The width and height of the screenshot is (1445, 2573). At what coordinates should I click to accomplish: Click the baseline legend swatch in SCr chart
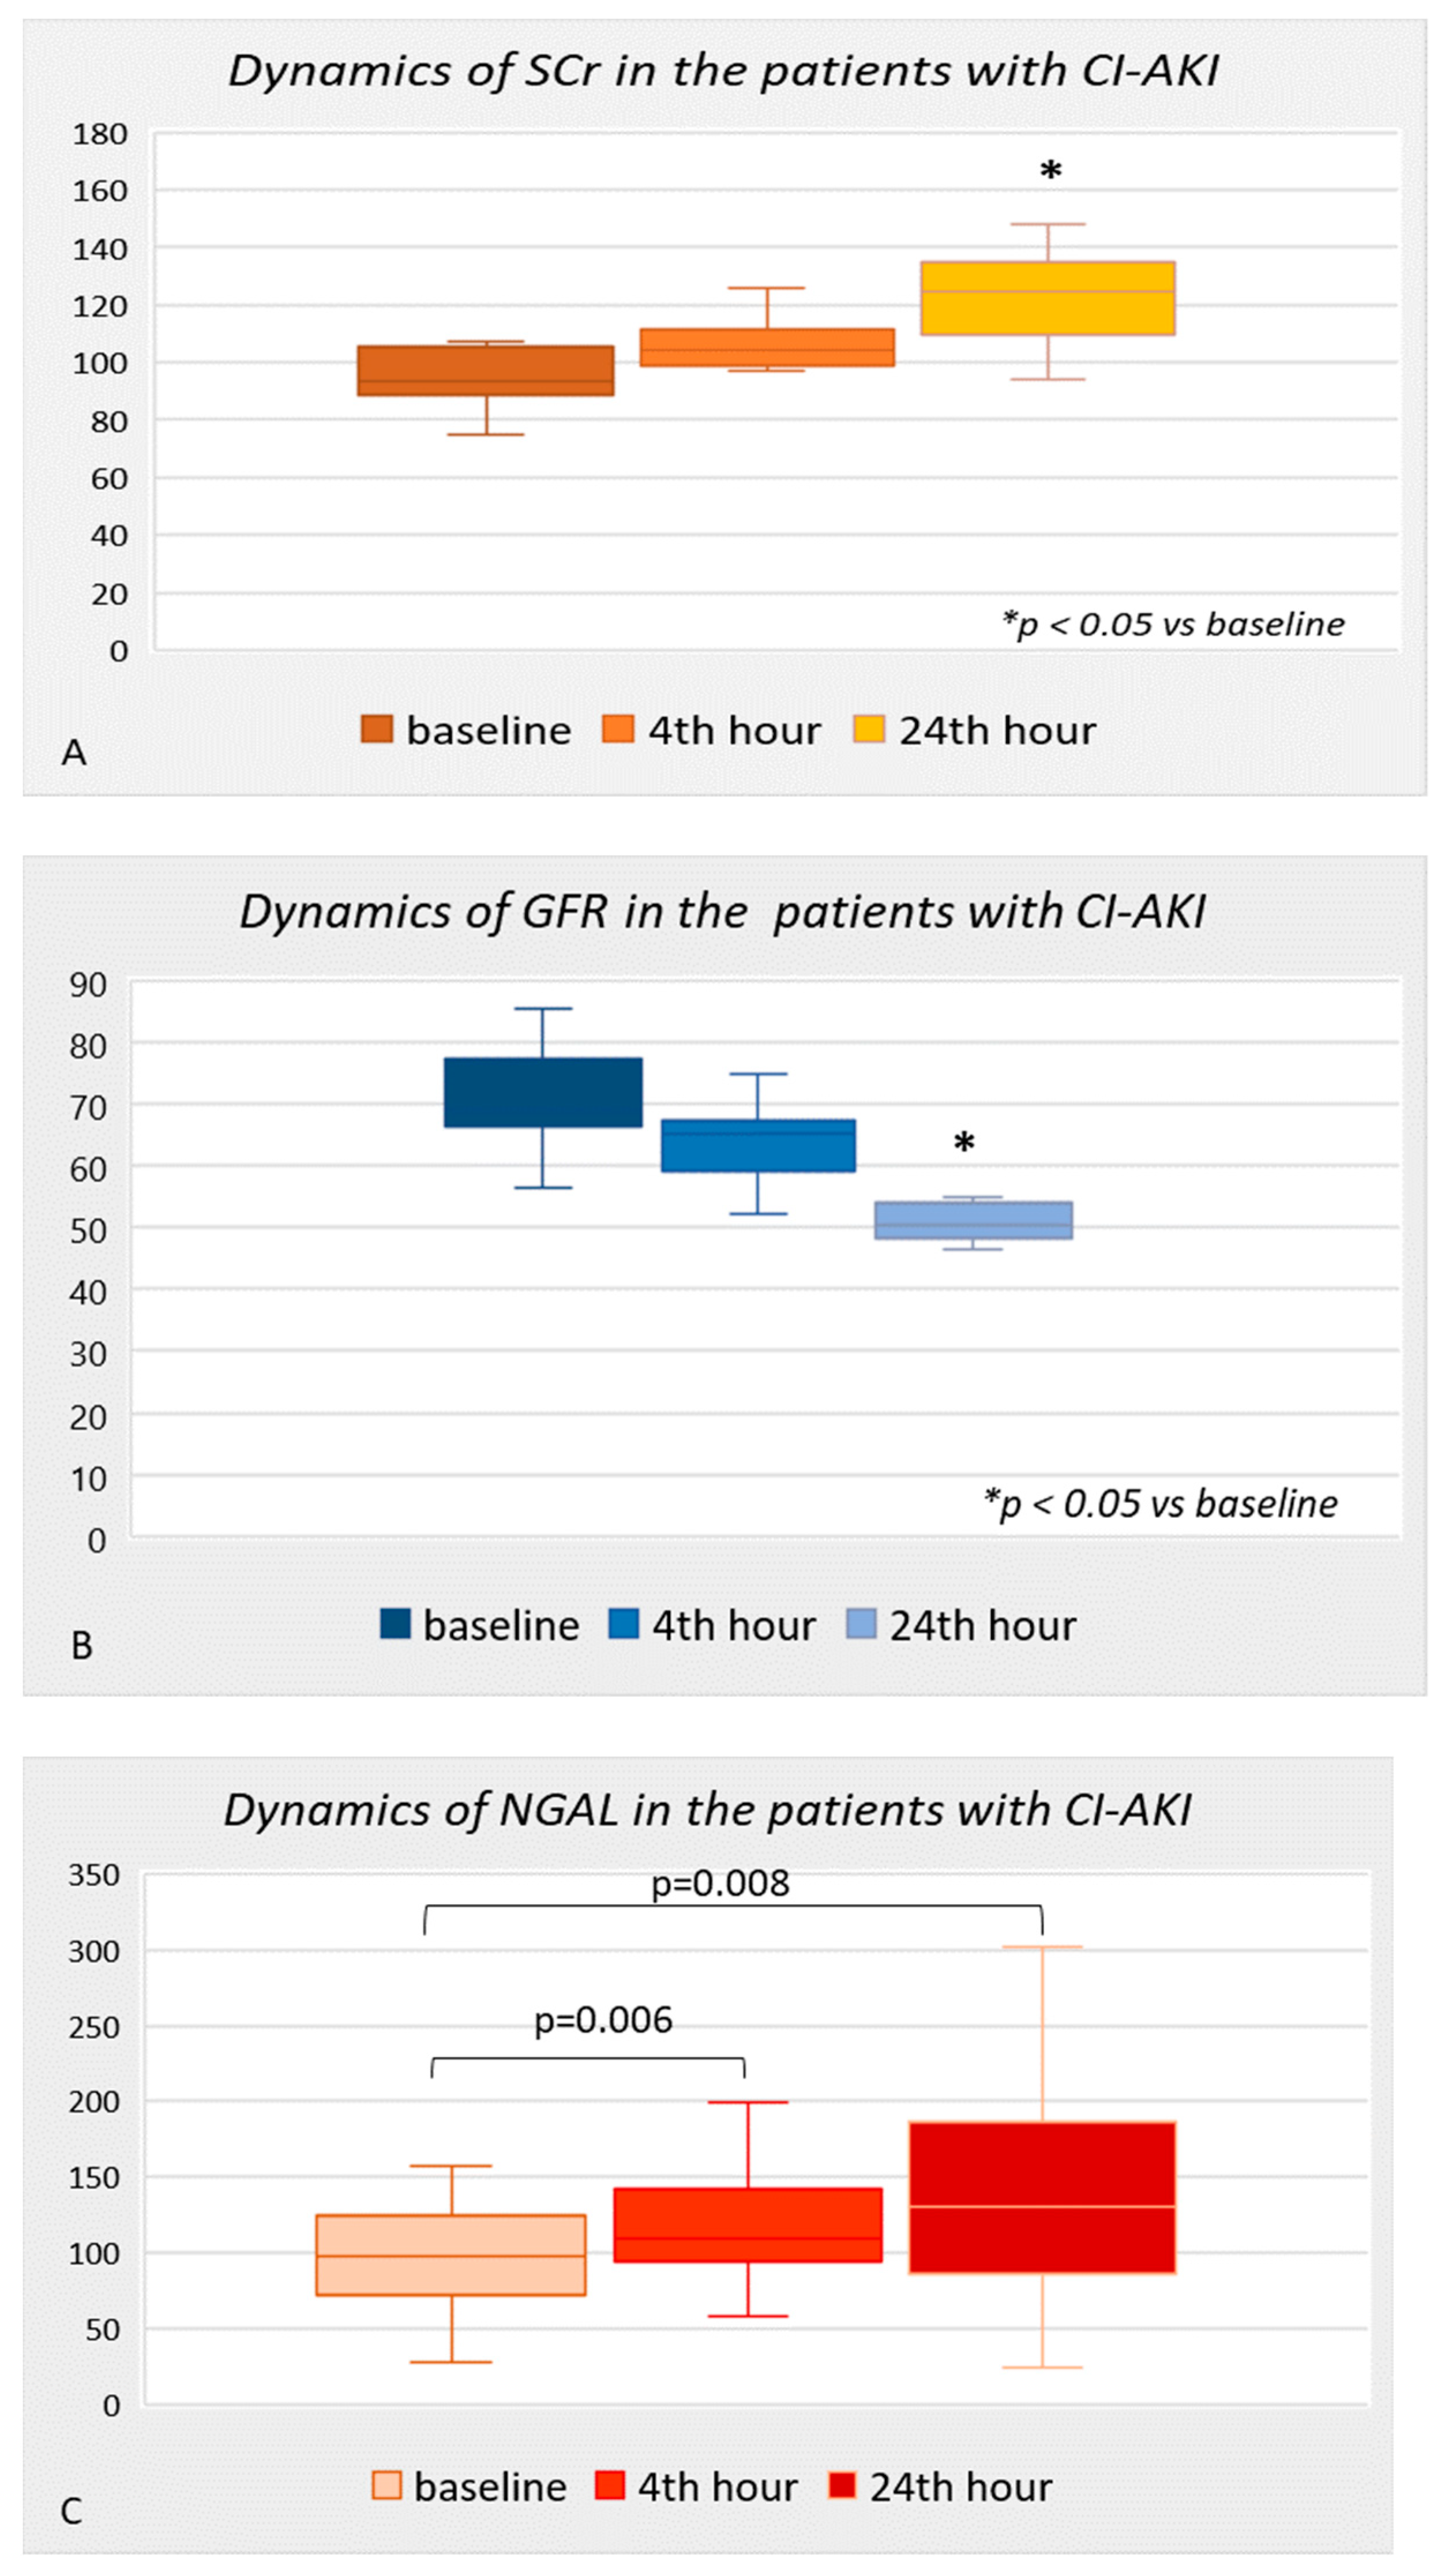(x=377, y=729)
